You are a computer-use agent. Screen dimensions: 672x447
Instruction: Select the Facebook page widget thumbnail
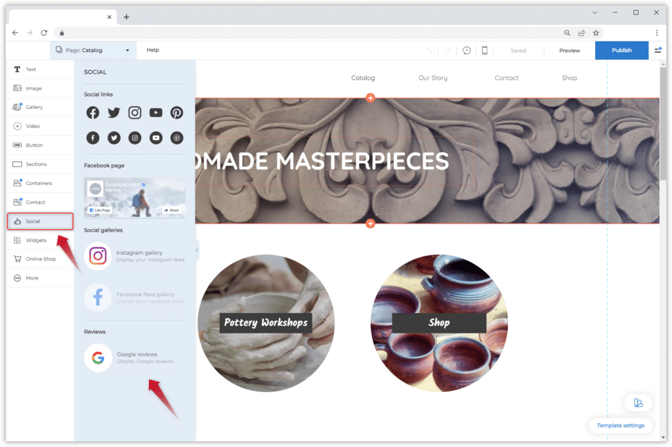click(135, 197)
